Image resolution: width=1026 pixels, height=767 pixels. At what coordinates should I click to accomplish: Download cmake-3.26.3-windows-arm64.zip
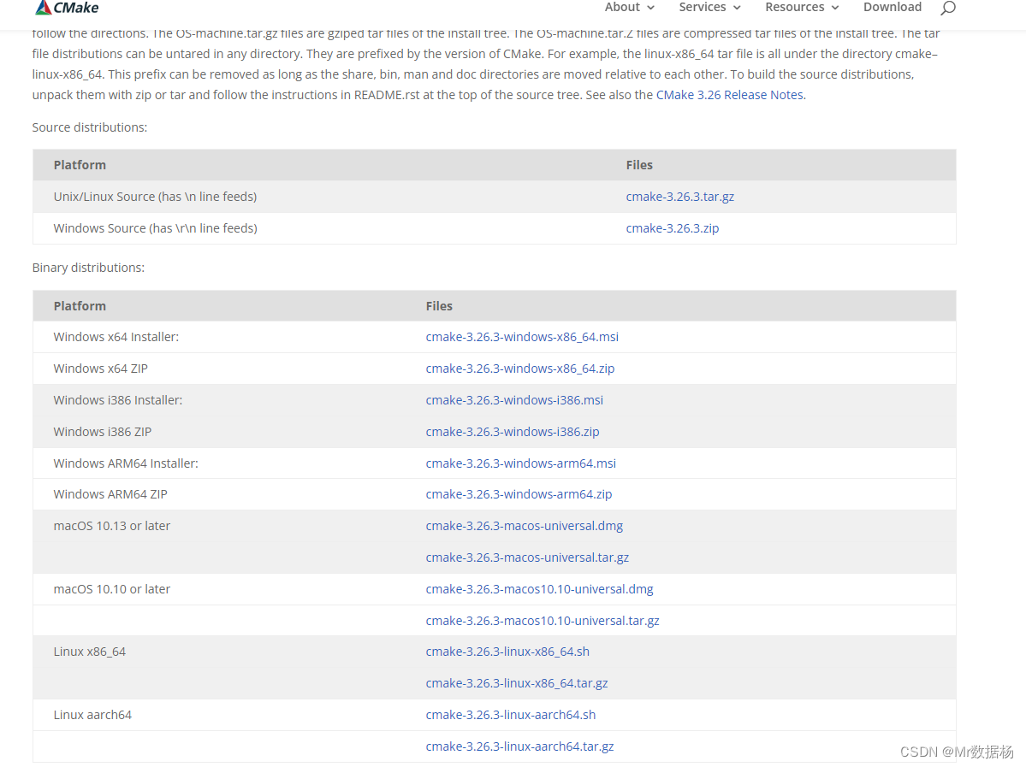pos(519,493)
